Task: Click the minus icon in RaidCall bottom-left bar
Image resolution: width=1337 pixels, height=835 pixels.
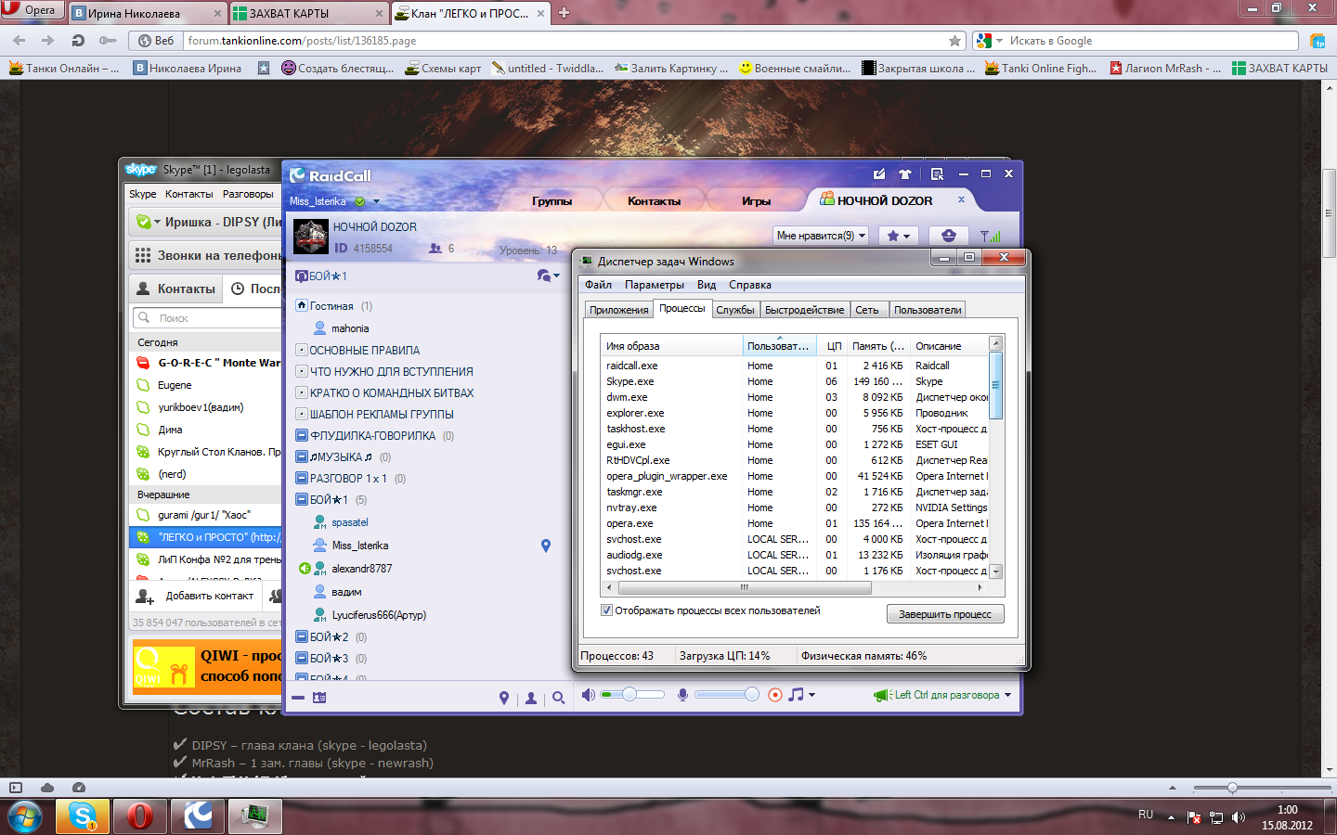Action: pyautogui.click(x=298, y=698)
